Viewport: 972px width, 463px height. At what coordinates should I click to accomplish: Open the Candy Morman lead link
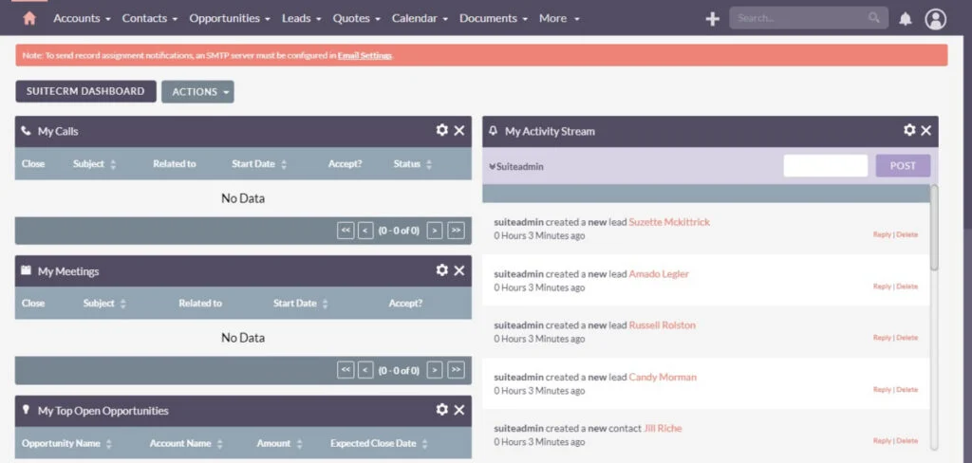pyautogui.click(x=663, y=377)
